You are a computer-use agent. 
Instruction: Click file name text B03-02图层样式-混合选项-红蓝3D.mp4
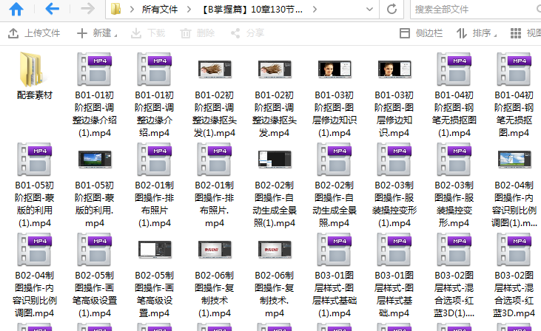[x=514, y=294]
